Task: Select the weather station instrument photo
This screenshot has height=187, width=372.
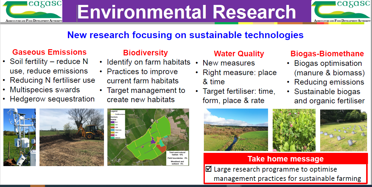Action: click(x=19, y=137)
